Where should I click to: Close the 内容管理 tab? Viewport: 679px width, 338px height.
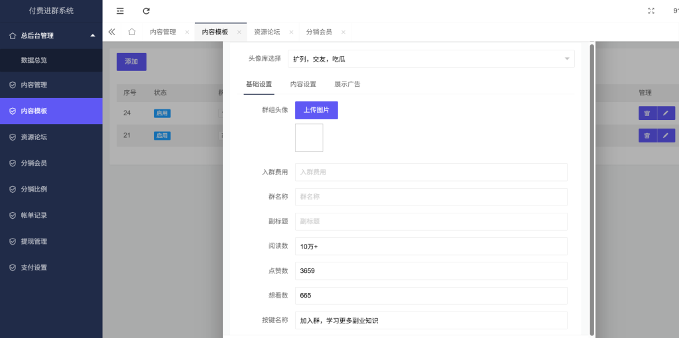pyautogui.click(x=187, y=32)
